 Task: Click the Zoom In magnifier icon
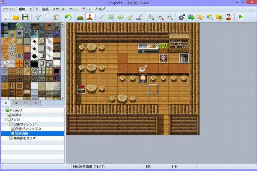[x=151, y=17]
